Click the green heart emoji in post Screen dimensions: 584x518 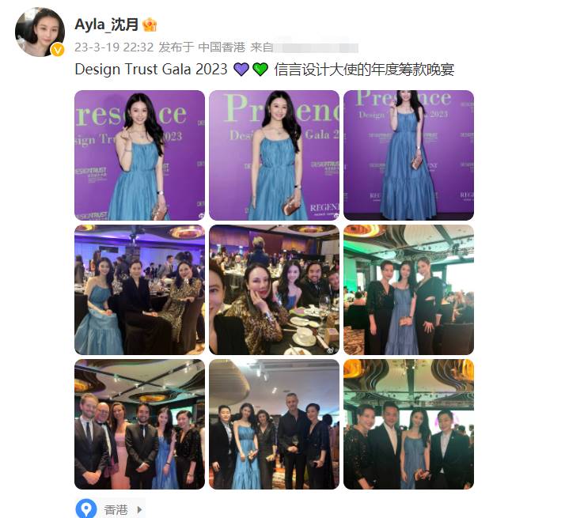(260, 70)
